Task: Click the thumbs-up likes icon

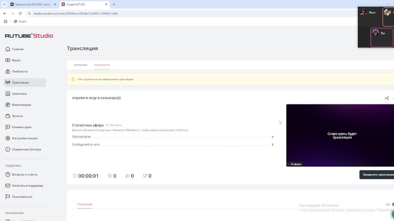Action: point(127,176)
